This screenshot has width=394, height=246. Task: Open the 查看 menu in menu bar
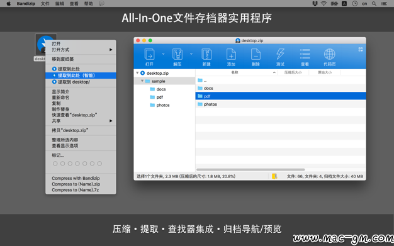pyautogui.click(x=74, y=4)
